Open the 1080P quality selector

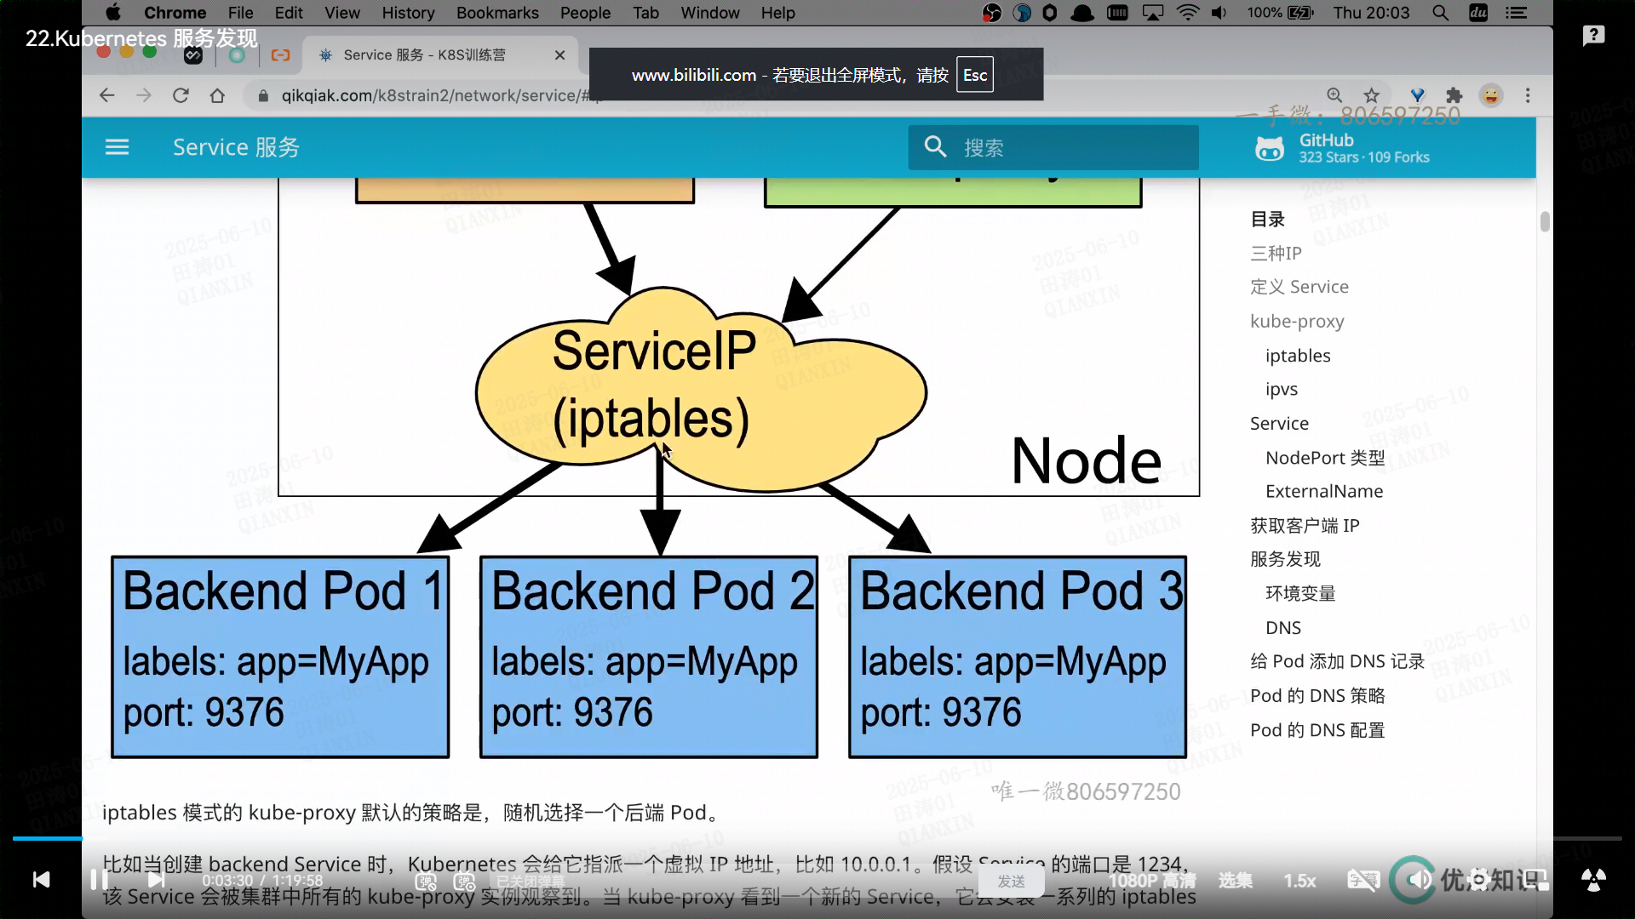(x=1151, y=880)
